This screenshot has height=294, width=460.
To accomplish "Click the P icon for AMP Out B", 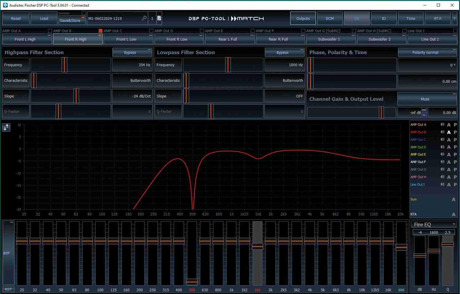I will point(455,132).
